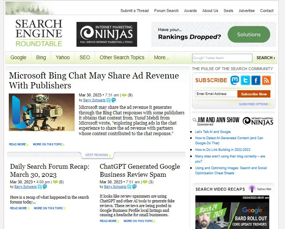Click the SEARCH button
Viewport: 285px width, 229px height.
[266, 58]
